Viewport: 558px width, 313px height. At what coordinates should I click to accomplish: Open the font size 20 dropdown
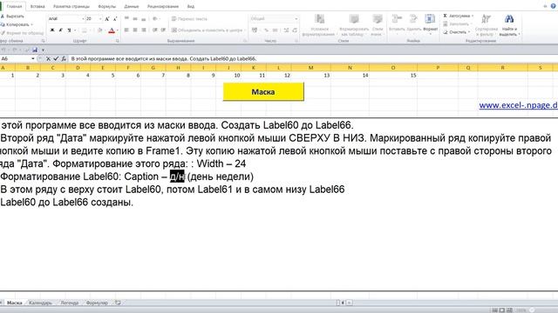tap(100, 19)
